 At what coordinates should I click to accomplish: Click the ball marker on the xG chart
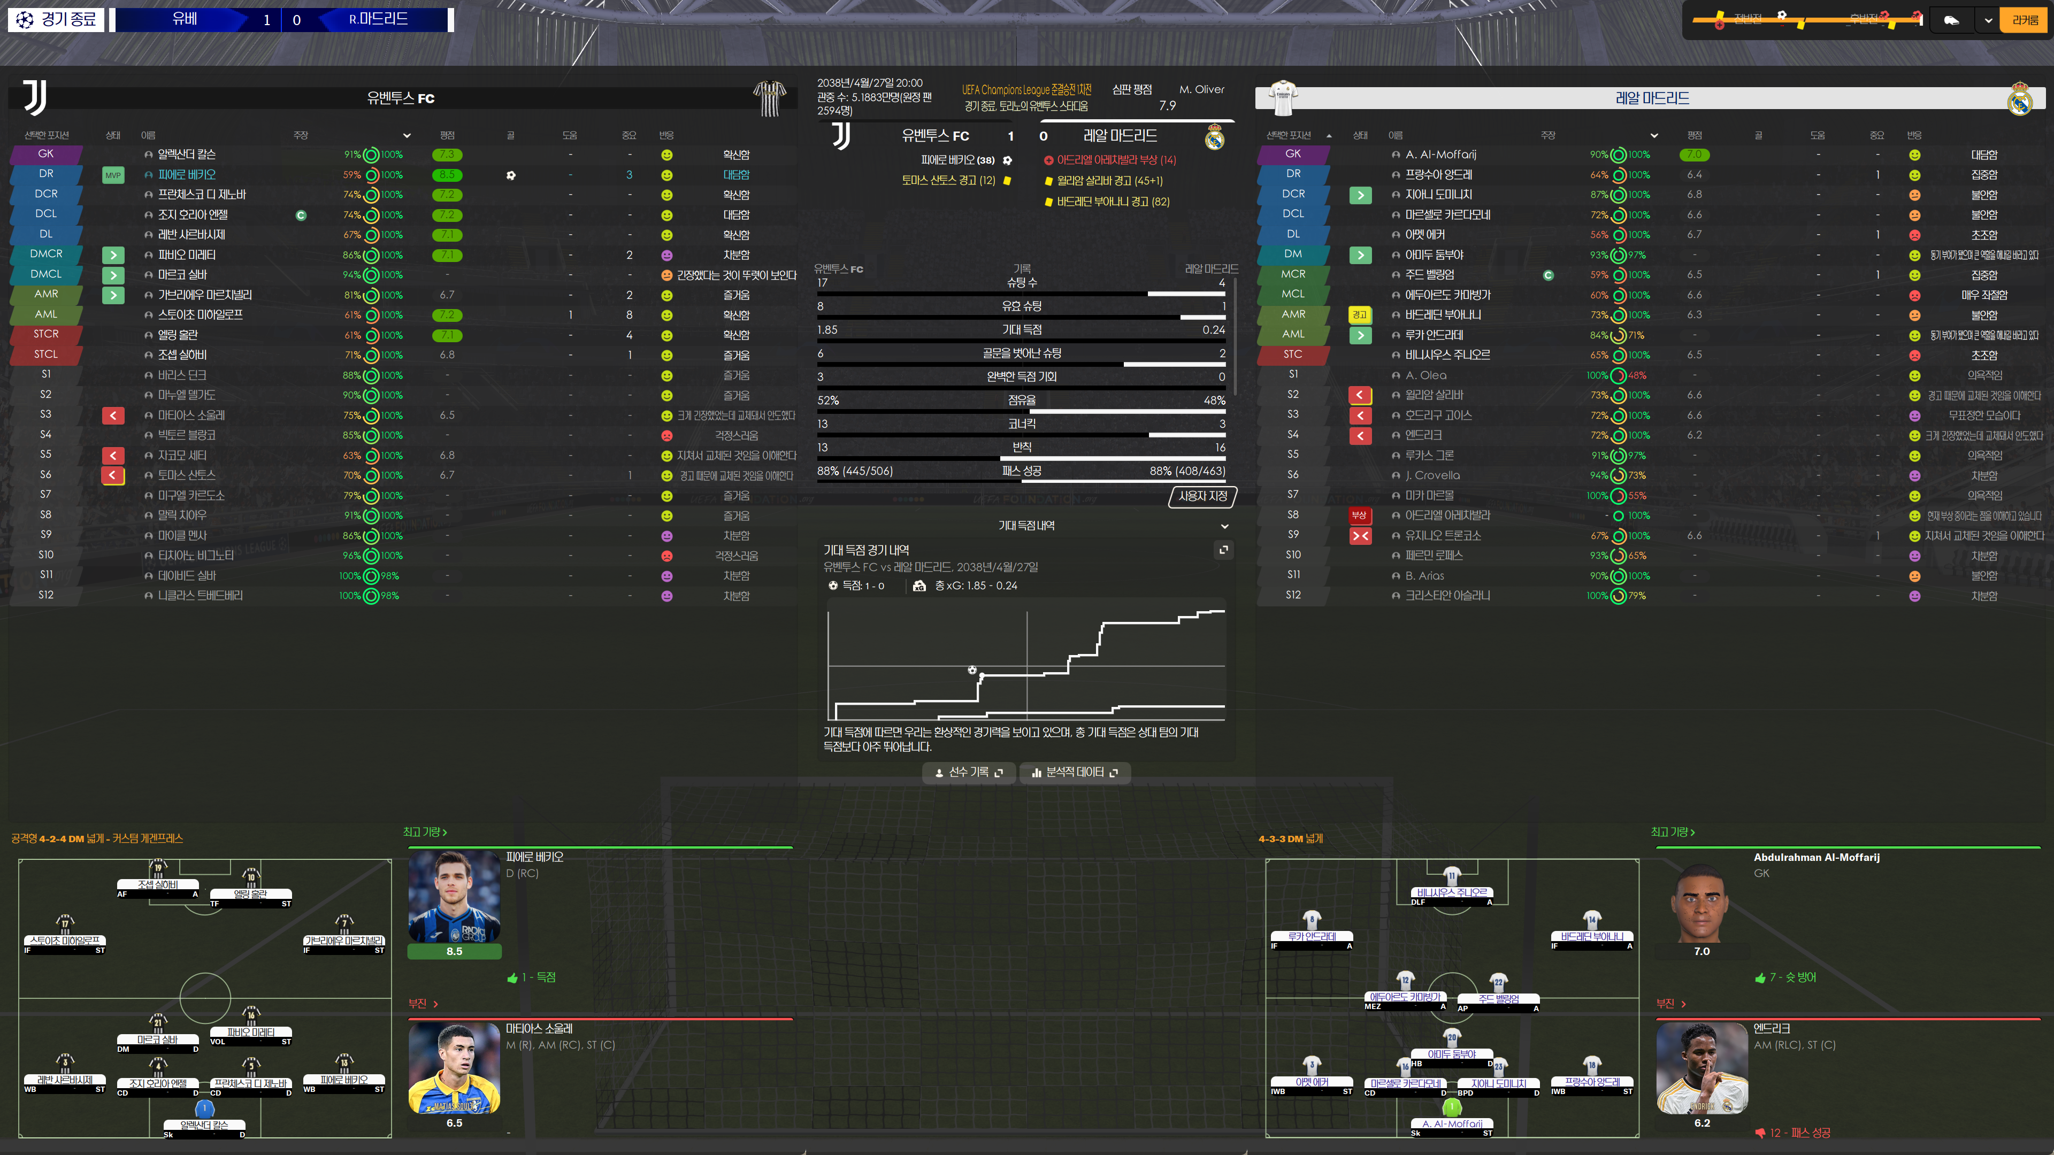[972, 669]
